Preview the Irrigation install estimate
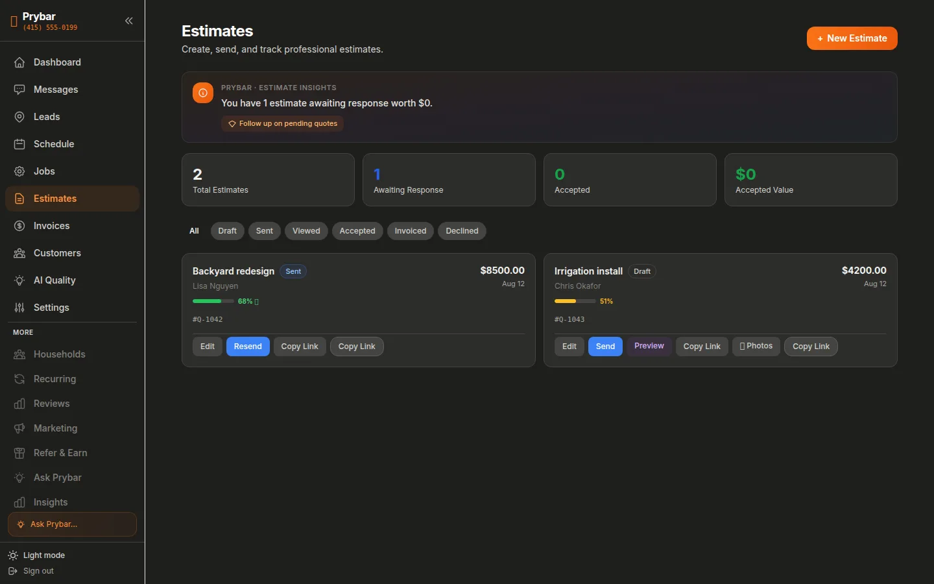 pos(649,347)
